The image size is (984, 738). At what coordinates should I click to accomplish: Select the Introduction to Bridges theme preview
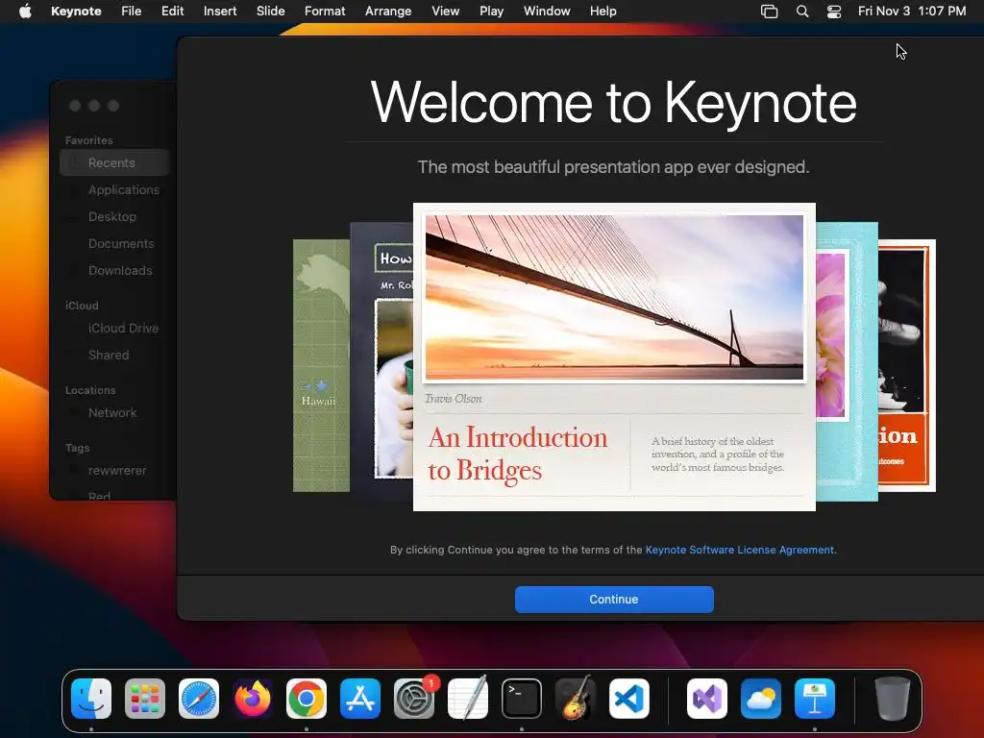click(614, 357)
